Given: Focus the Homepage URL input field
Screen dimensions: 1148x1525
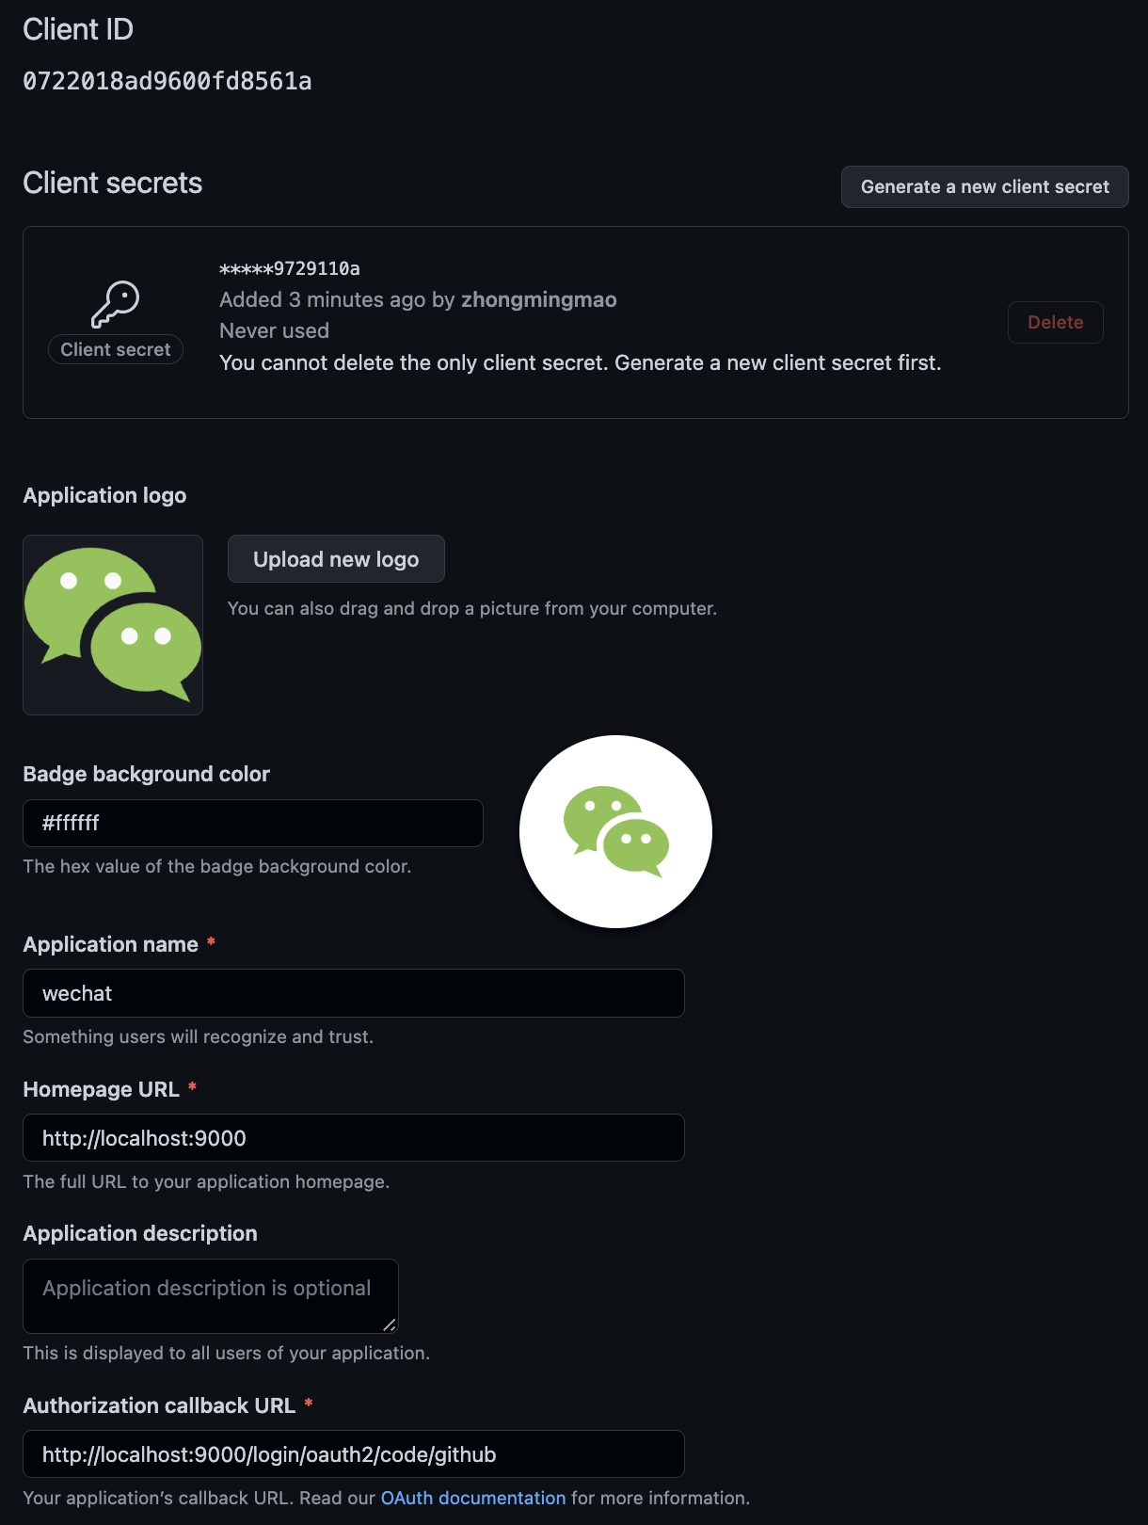Looking at the screenshot, I should tap(353, 1138).
